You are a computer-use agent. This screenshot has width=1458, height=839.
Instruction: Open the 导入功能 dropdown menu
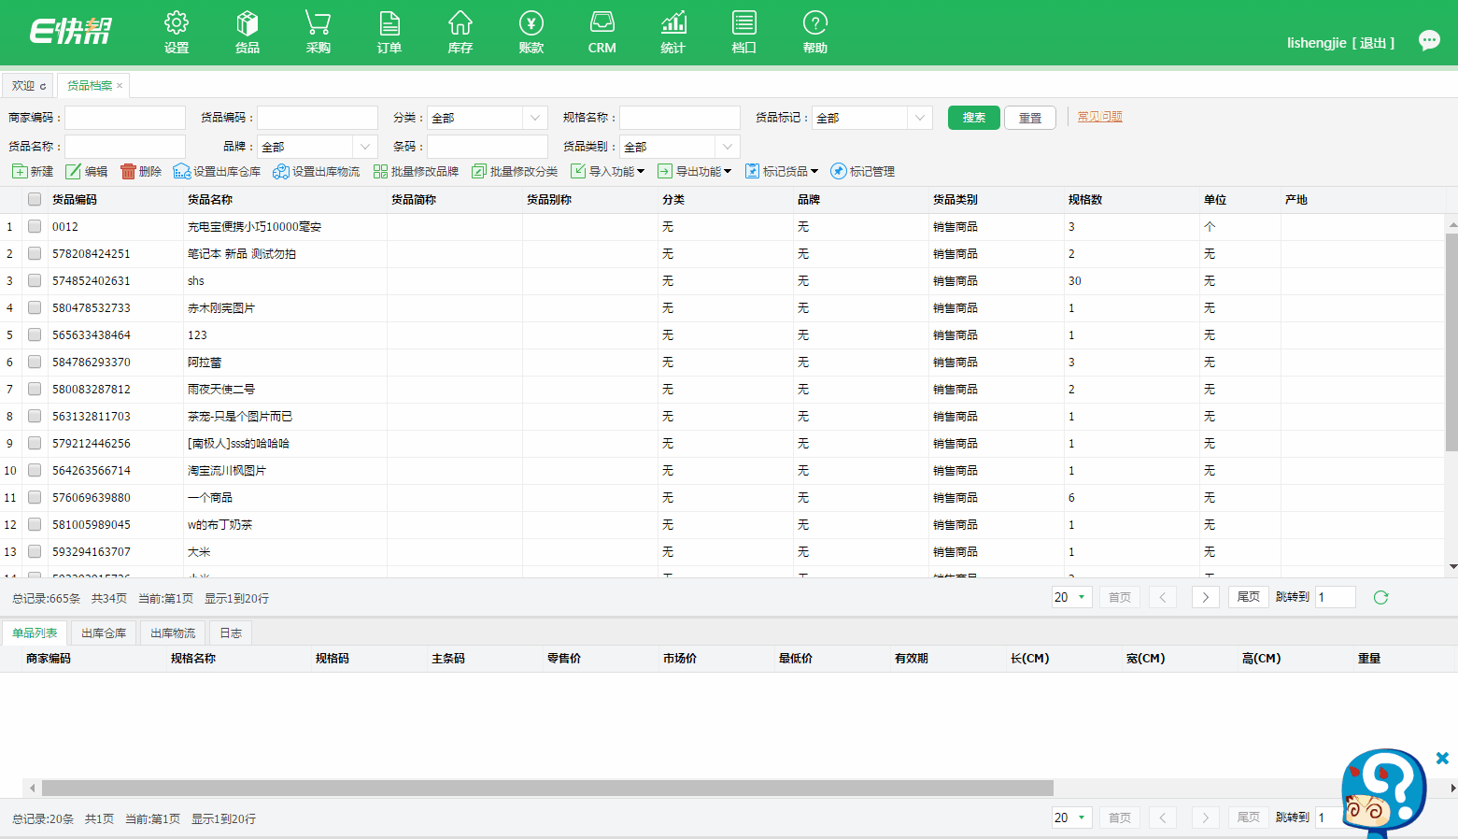[608, 171]
